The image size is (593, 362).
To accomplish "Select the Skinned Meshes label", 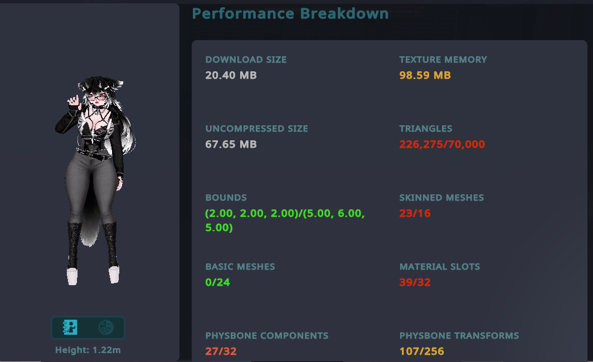I will coord(441,198).
